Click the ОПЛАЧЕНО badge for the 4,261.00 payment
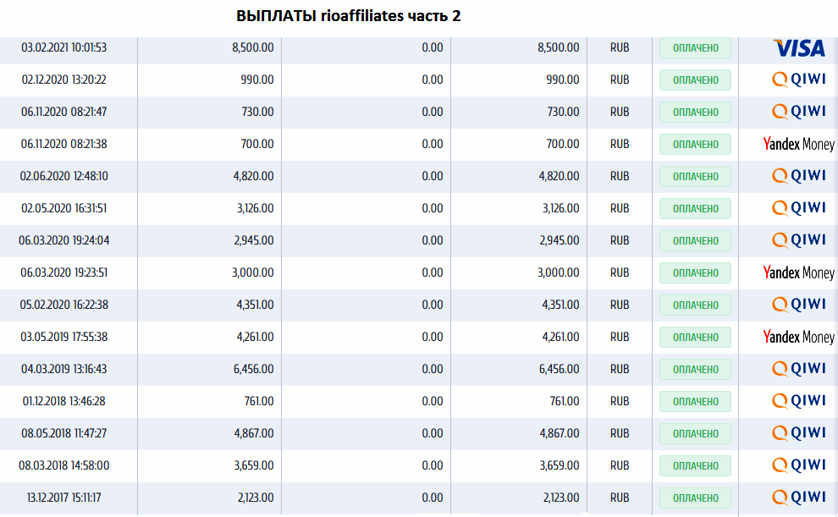The image size is (838, 517). tap(695, 337)
